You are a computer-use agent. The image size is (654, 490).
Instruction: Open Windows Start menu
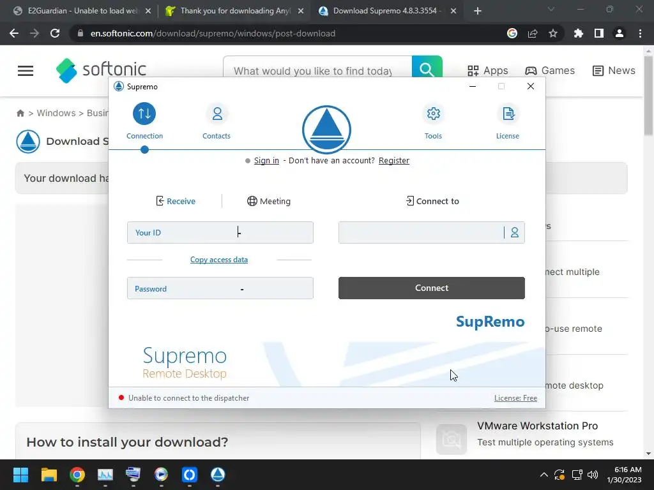pyautogui.click(x=20, y=475)
